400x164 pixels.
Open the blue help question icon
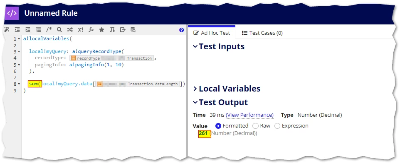click(x=181, y=30)
